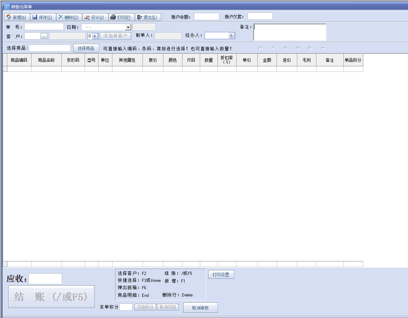408x318 pixels.
Task: Click the 商品名称 column header
Action: 46,60
